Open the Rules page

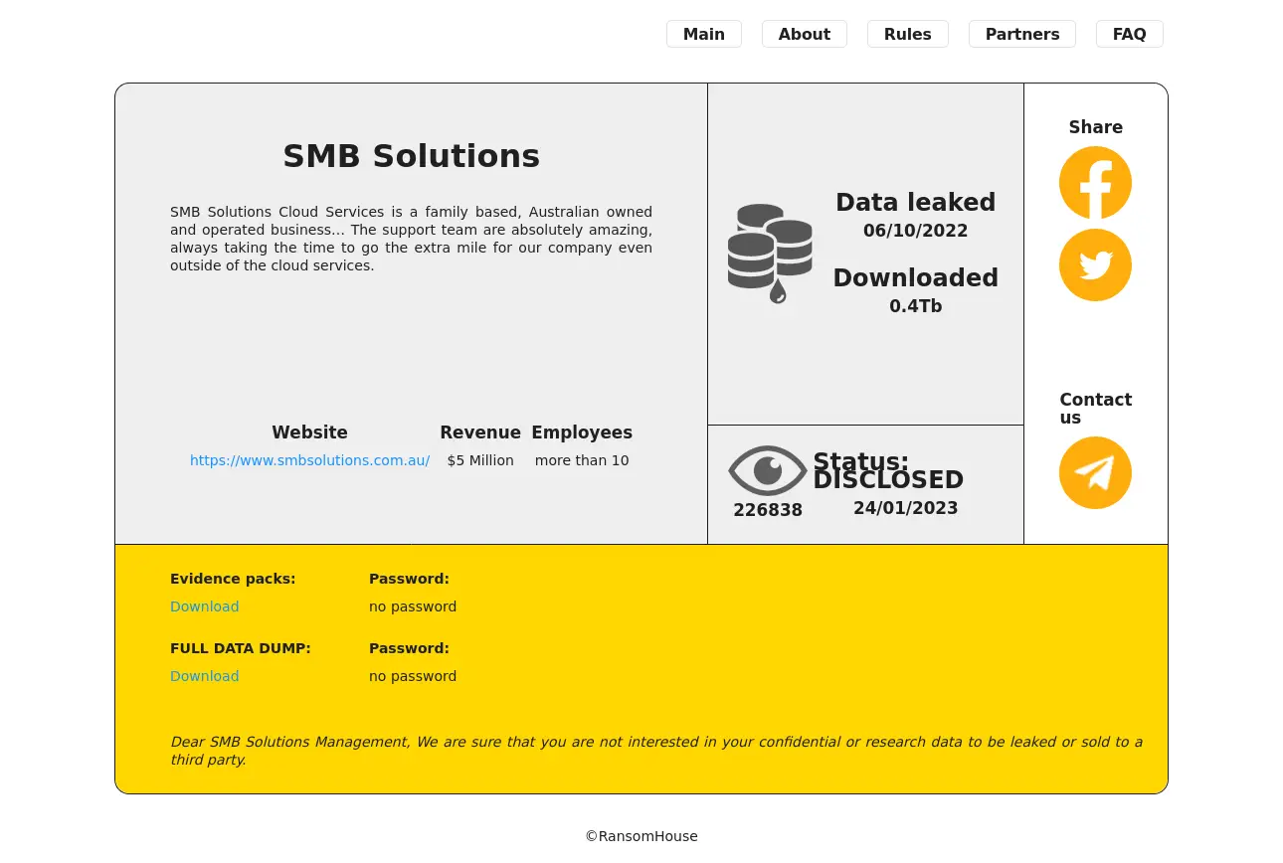907,34
